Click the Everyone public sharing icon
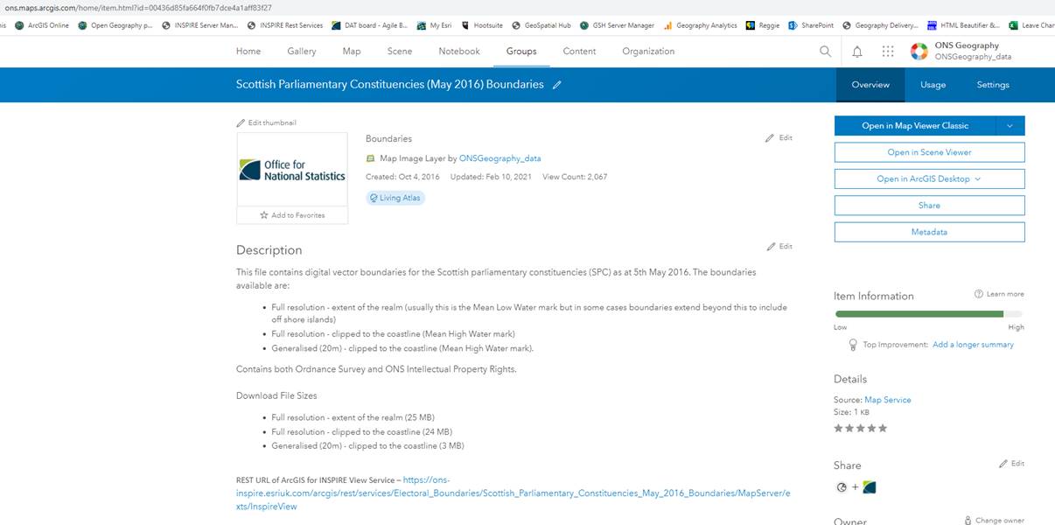The image size is (1055, 525). coord(842,487)
